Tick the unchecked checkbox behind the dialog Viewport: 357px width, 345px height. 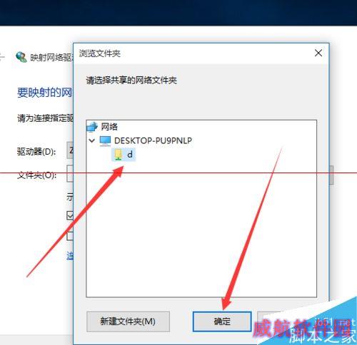coord(70,236)
